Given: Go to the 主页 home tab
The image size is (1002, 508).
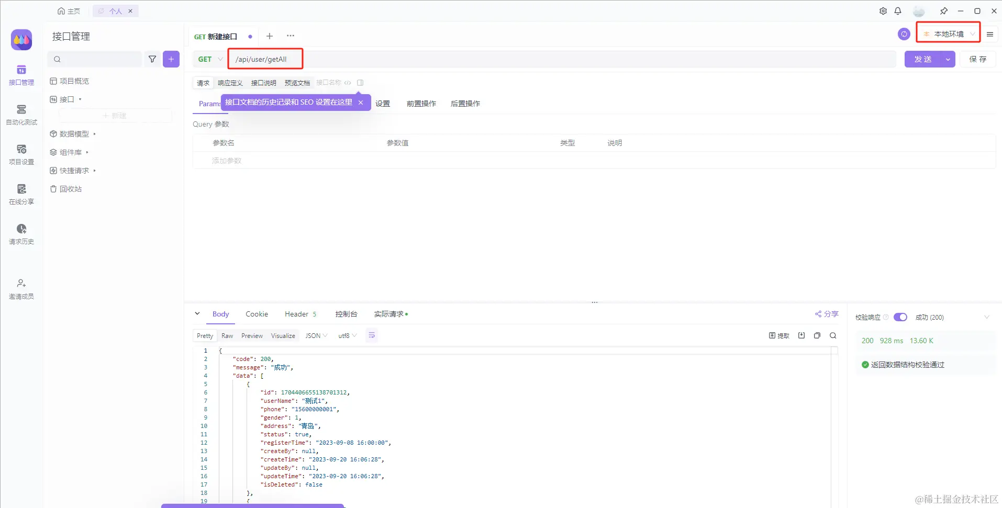Looking at the screenshot, I should 69,11.
